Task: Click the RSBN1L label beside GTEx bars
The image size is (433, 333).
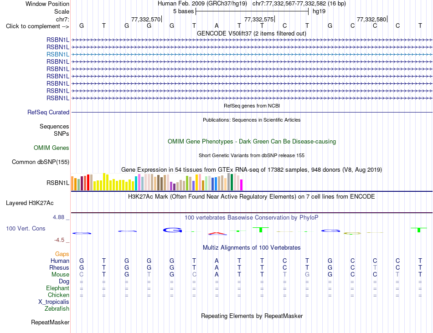Action: (x=58, y=183)
